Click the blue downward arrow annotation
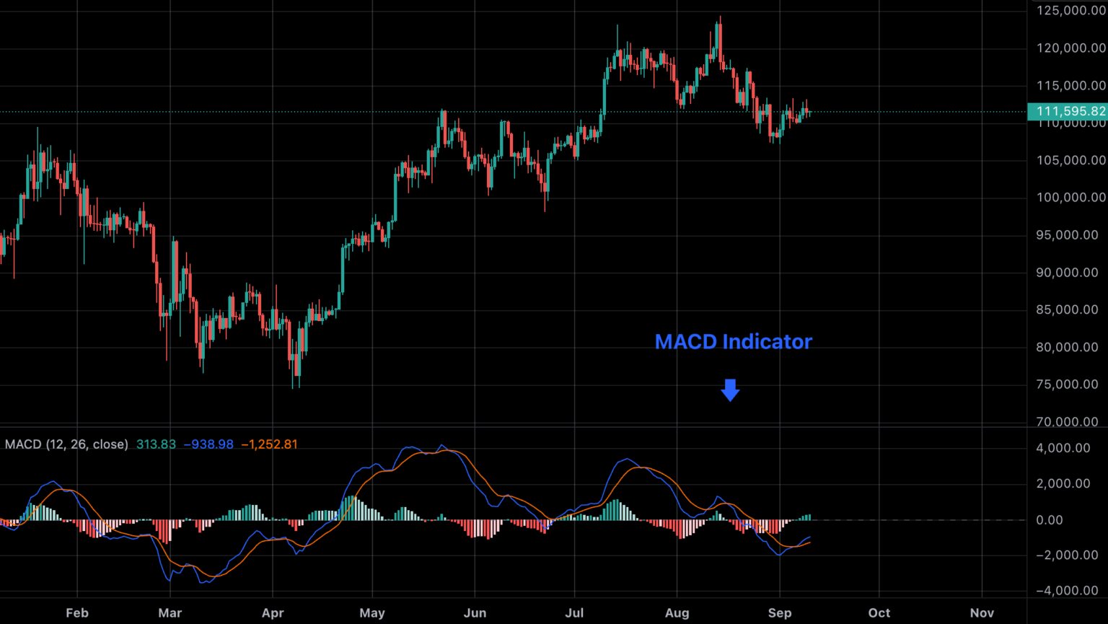 coord(730,390)
